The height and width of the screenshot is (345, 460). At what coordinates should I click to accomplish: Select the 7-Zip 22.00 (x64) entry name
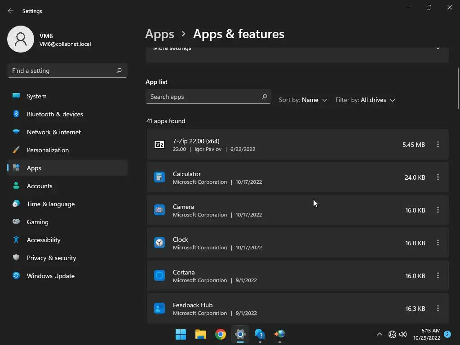pyautogui.click(x=196, y=141)
